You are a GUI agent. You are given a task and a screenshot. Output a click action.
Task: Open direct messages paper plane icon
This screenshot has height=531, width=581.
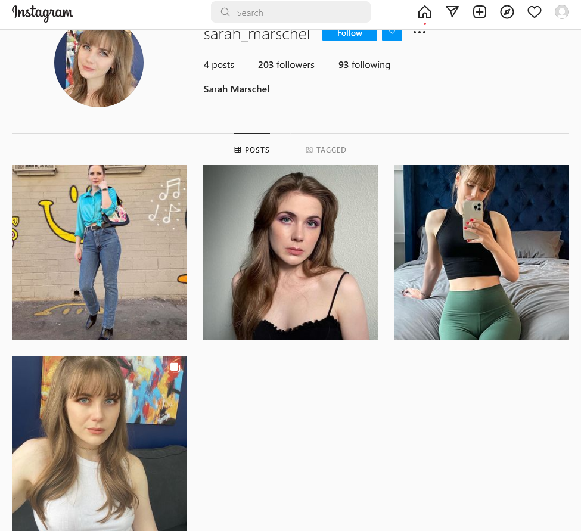click(452, 12)
